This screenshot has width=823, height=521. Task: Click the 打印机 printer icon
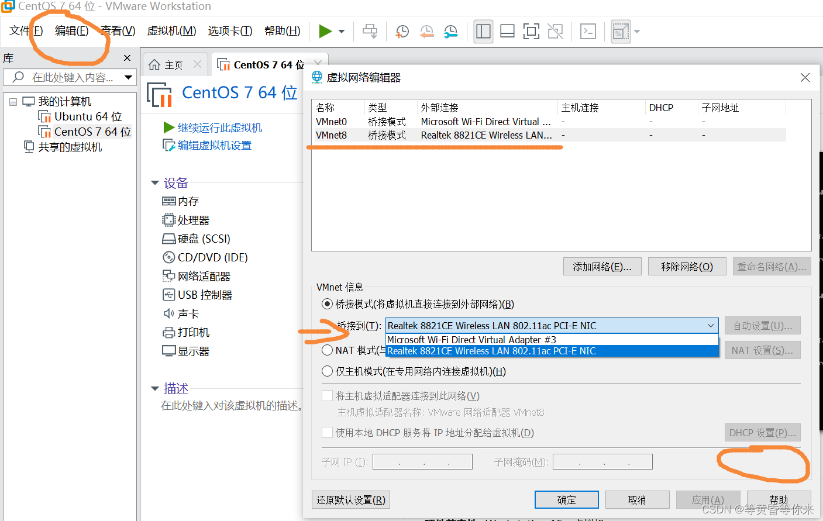169,332
